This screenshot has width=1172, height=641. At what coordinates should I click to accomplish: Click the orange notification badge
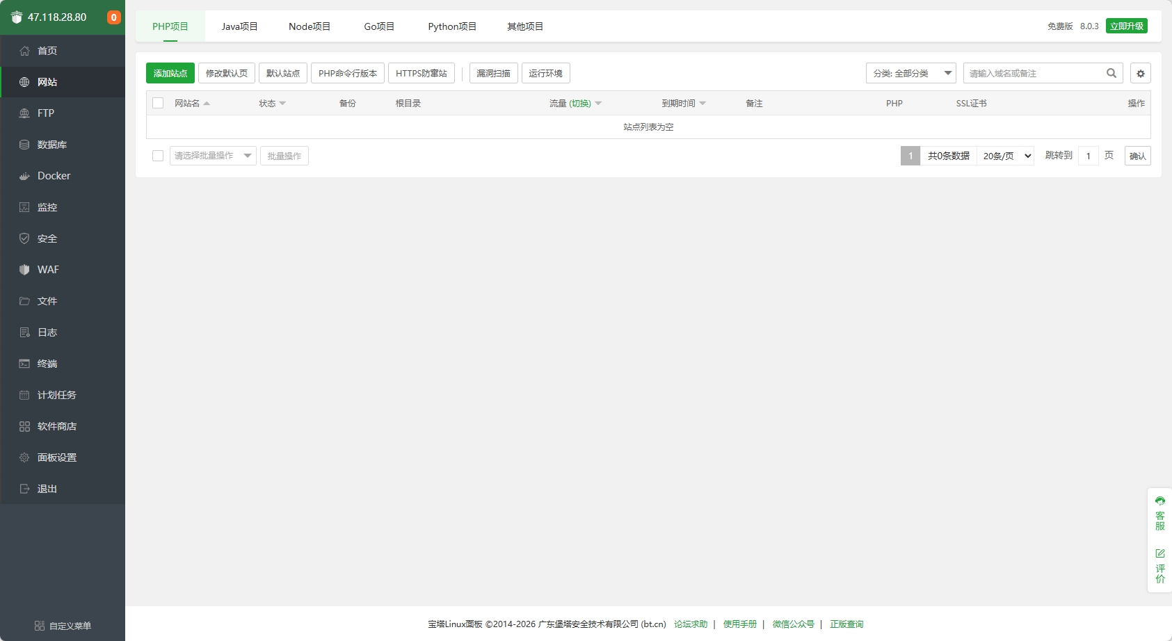tap(114, 17)
